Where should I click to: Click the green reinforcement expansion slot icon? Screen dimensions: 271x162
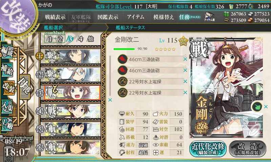pos(257,107)
